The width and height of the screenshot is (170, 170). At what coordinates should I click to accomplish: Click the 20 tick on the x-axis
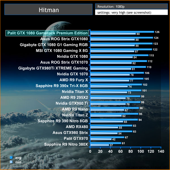tap(100, 151)
